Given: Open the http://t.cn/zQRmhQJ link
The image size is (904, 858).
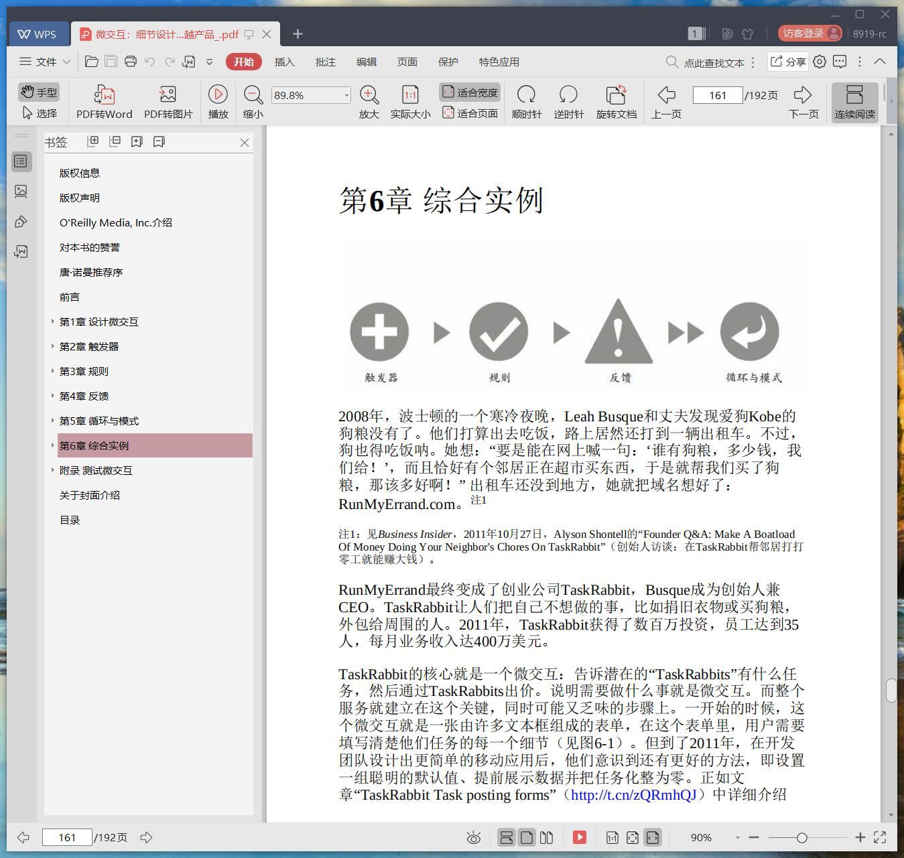Looking at the screenshot, I should 633,794.
